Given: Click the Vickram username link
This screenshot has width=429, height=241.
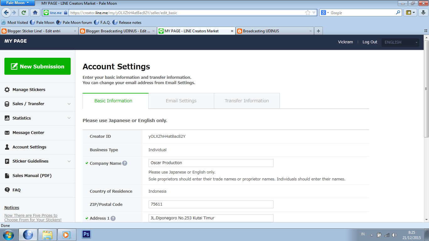Looking at the screenshot, I should tap(345, 42).
